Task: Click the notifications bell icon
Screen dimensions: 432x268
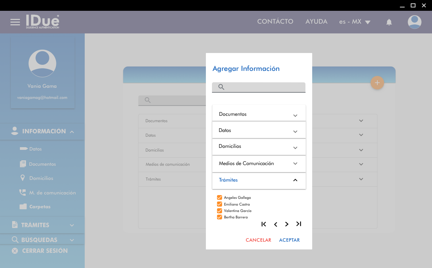Action: click(x=389, y=22)
